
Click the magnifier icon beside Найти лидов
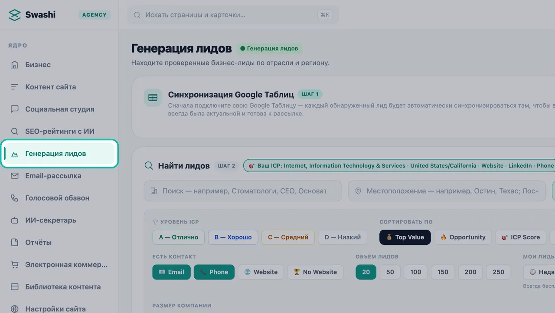coord(149,165)
